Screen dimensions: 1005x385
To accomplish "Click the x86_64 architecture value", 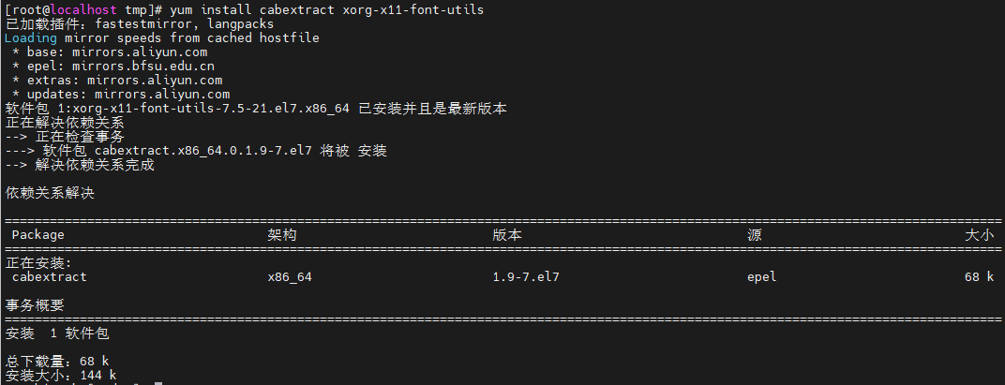I will (290, 276).
